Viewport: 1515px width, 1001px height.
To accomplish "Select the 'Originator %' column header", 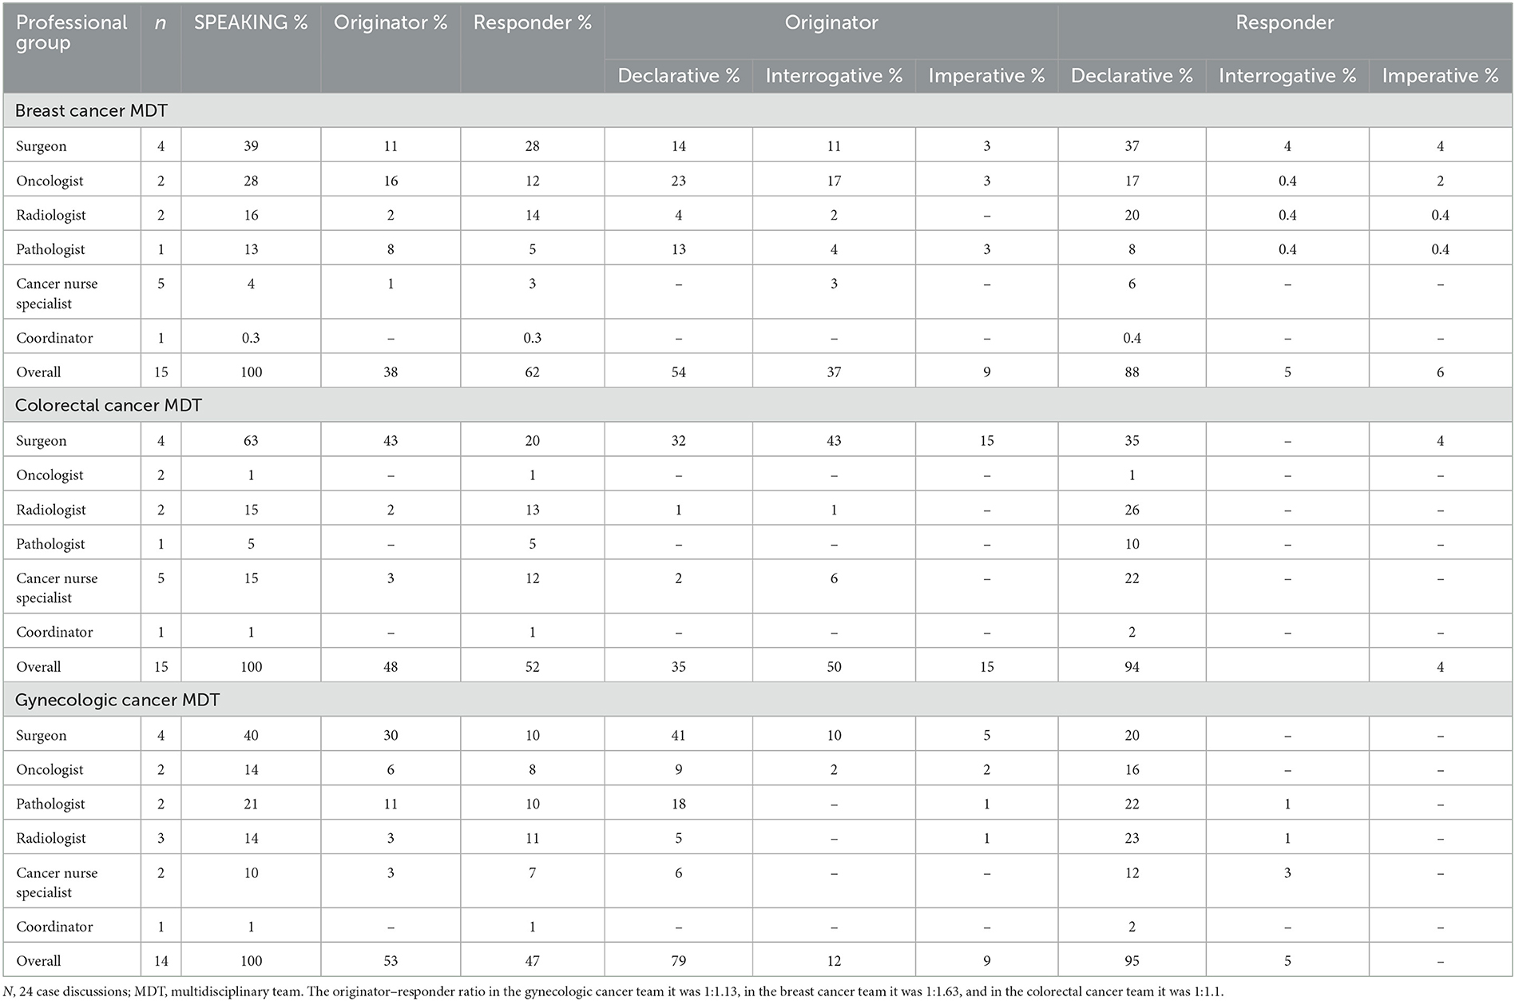I will (x=391, y=23).
